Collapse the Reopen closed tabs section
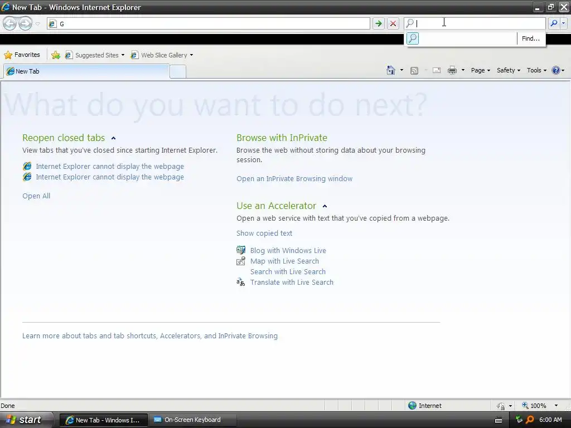The height and width of the screenshot is (428, 571). [113, 138]
